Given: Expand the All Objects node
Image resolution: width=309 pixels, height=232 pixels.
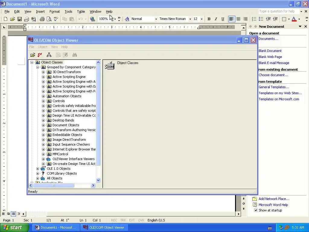Looking at the screenshot, I should 37,178.
